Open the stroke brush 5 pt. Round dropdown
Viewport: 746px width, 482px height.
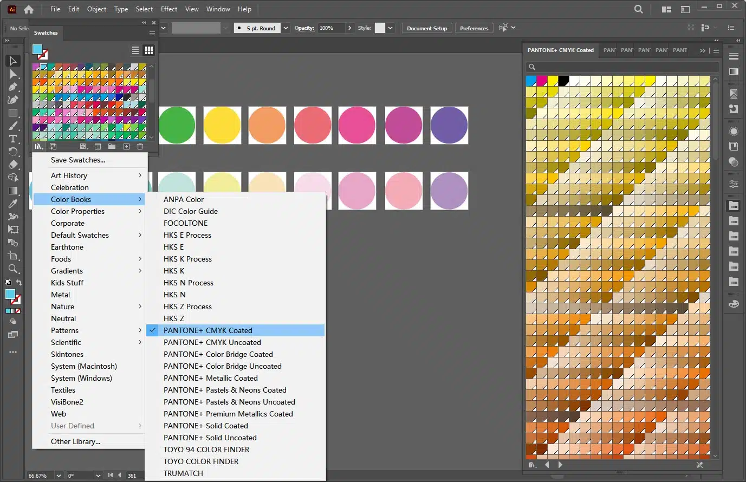tap(286, 28)
